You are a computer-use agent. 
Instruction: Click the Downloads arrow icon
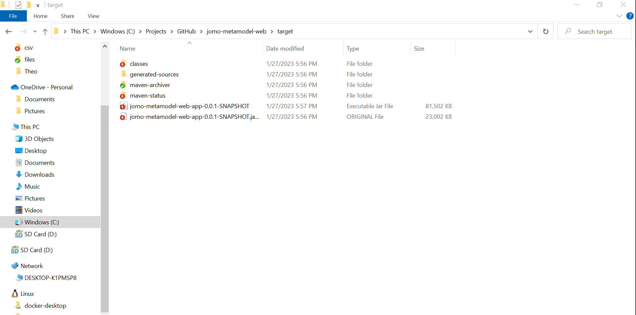pyautogui.click(x=19, y=175)
